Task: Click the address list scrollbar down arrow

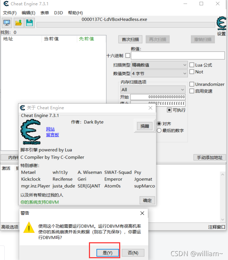Action: [223, 219]
